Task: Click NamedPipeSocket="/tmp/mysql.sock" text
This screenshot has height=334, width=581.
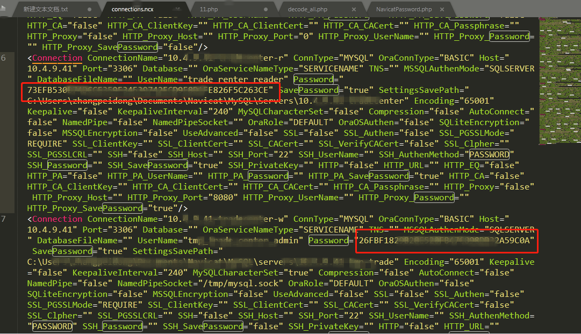Action: point(200,284)
